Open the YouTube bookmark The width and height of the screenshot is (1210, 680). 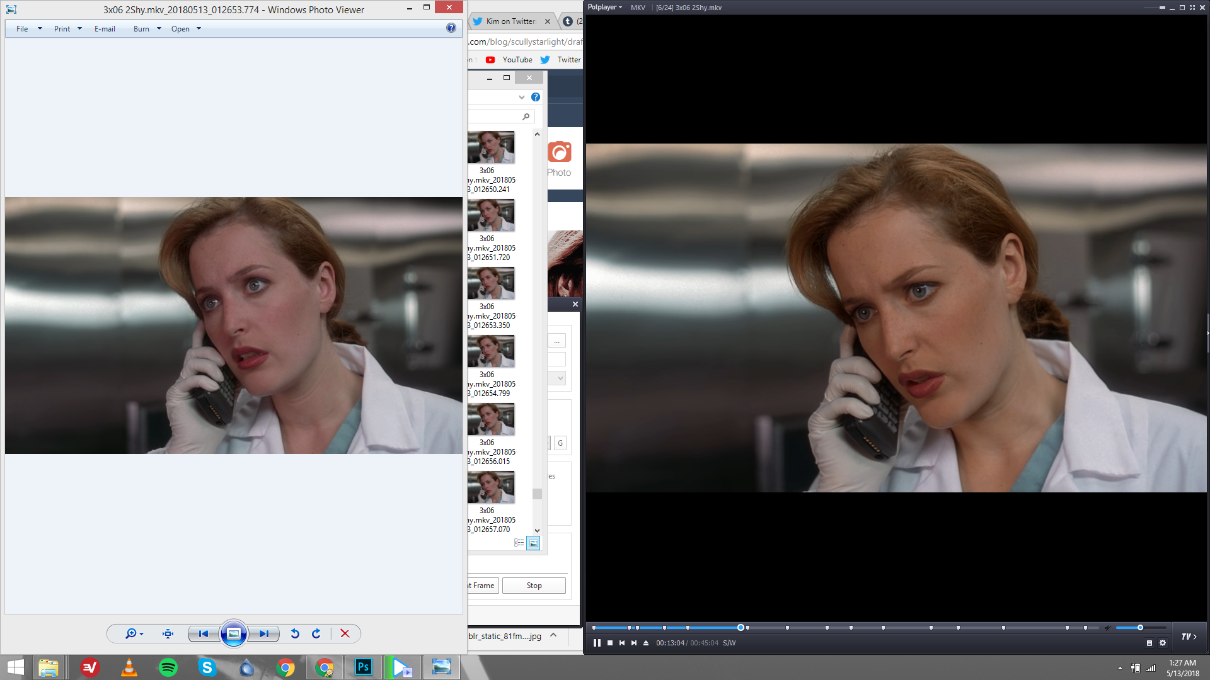coord(509,60)
